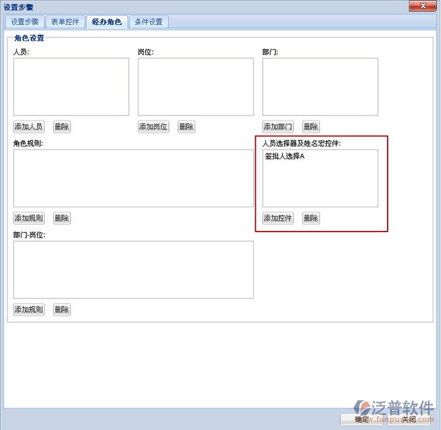Click inside the 部门 list box
Image resolution: width=441 pixels, height=430 pixels.
point(320,87)
